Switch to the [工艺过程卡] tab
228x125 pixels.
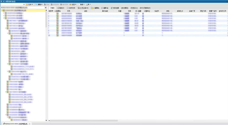tap(83, 8)
